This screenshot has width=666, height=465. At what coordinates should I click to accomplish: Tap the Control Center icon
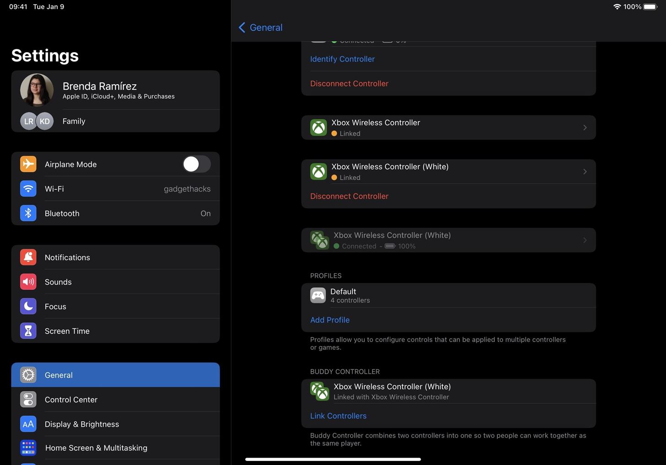[28, 399]
